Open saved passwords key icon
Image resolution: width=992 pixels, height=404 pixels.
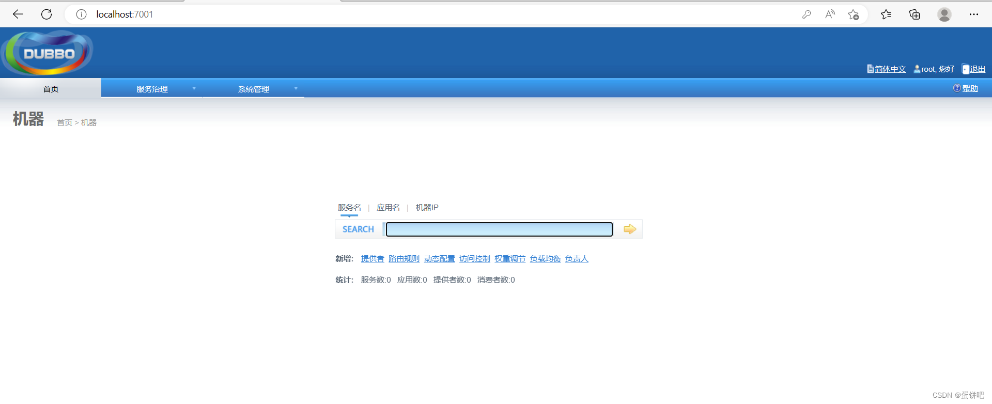[807, 14]
